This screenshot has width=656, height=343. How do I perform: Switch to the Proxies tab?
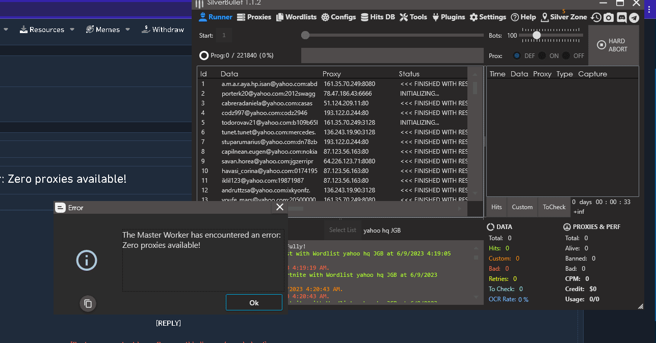click(254, 17)
